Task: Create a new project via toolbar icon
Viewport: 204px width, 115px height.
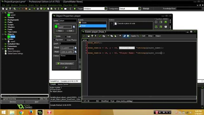Action: click(3, 9)
